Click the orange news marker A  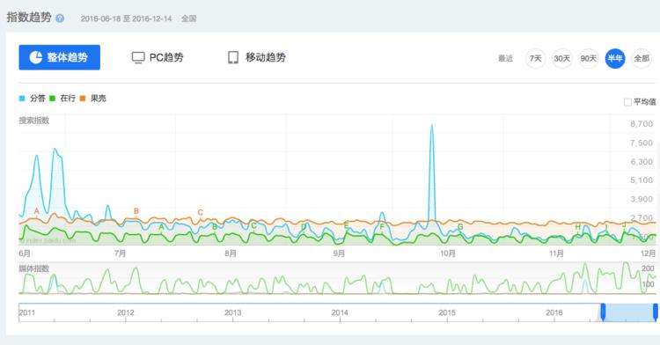point(37,211)
